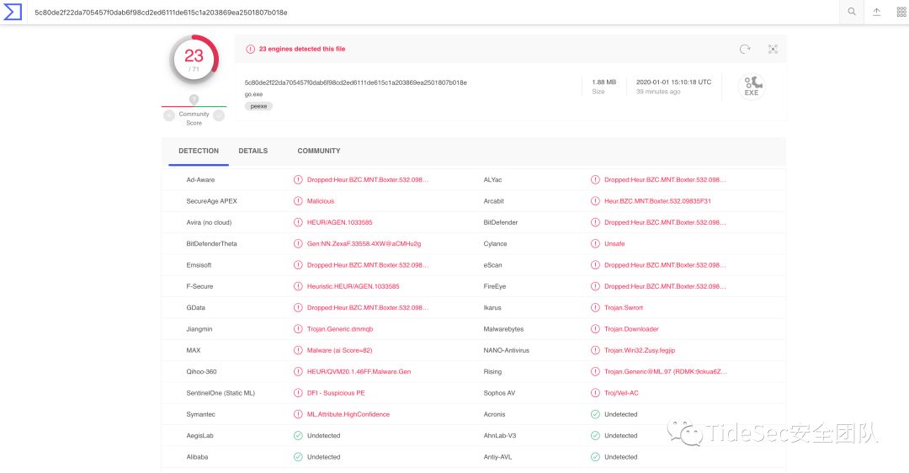Click the F-Secure engine name
Image resolution: width=909 pixels, height=473 pixels.
[x=199, y=286]
